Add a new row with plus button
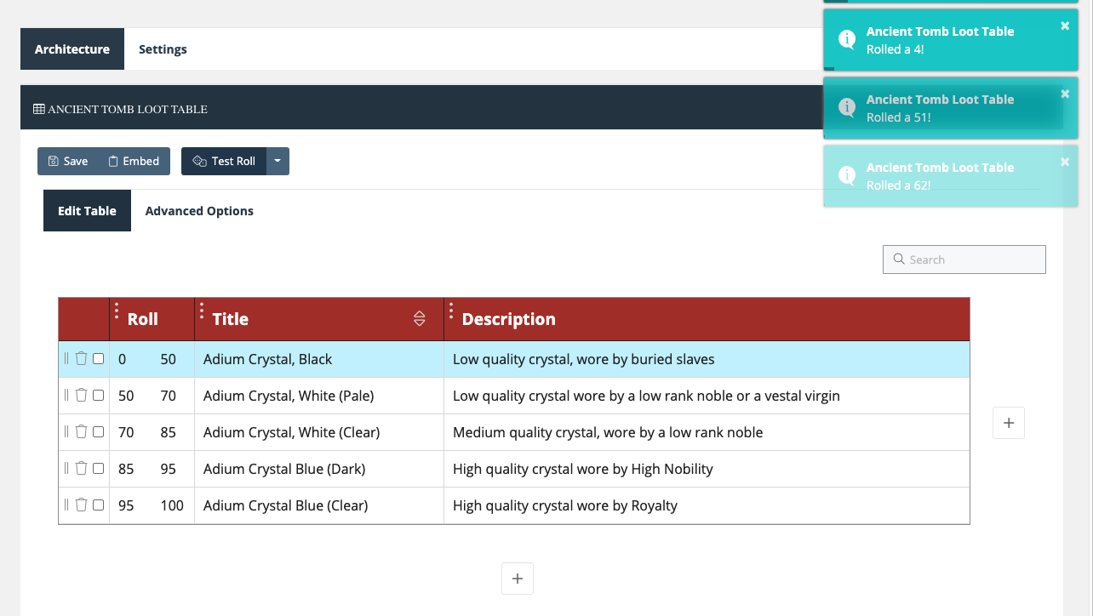Image resolution: width=1093 pixels, height=616 pixels. tap(517, 579)
